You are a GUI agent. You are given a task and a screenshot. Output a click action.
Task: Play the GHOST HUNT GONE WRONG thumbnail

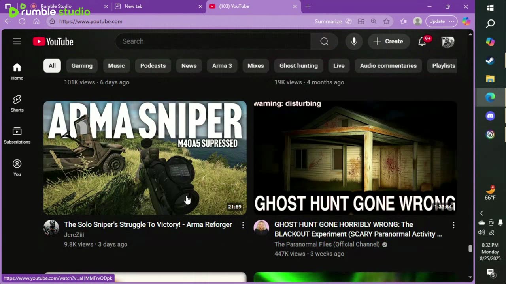coord(355,158)
